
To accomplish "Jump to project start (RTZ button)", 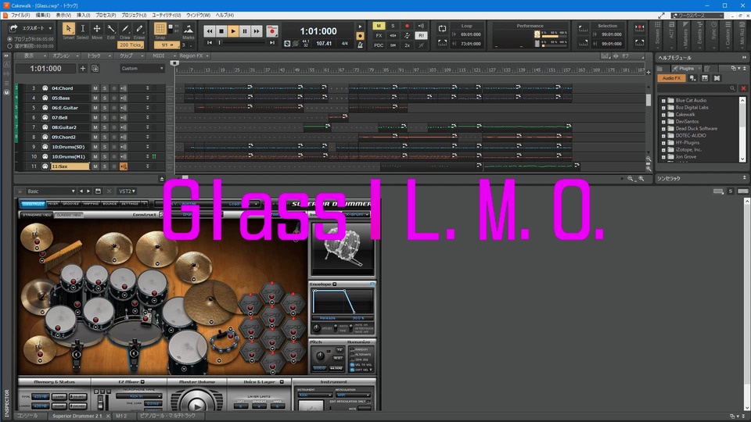I will (210, 42).
